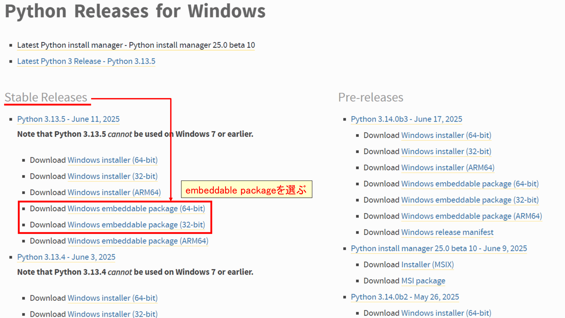Image resolution: width=565 pixels, height=318 pixels.
Task: Open Latest Python install manager 25.0 beta 10 link
Action: [136, 45]
